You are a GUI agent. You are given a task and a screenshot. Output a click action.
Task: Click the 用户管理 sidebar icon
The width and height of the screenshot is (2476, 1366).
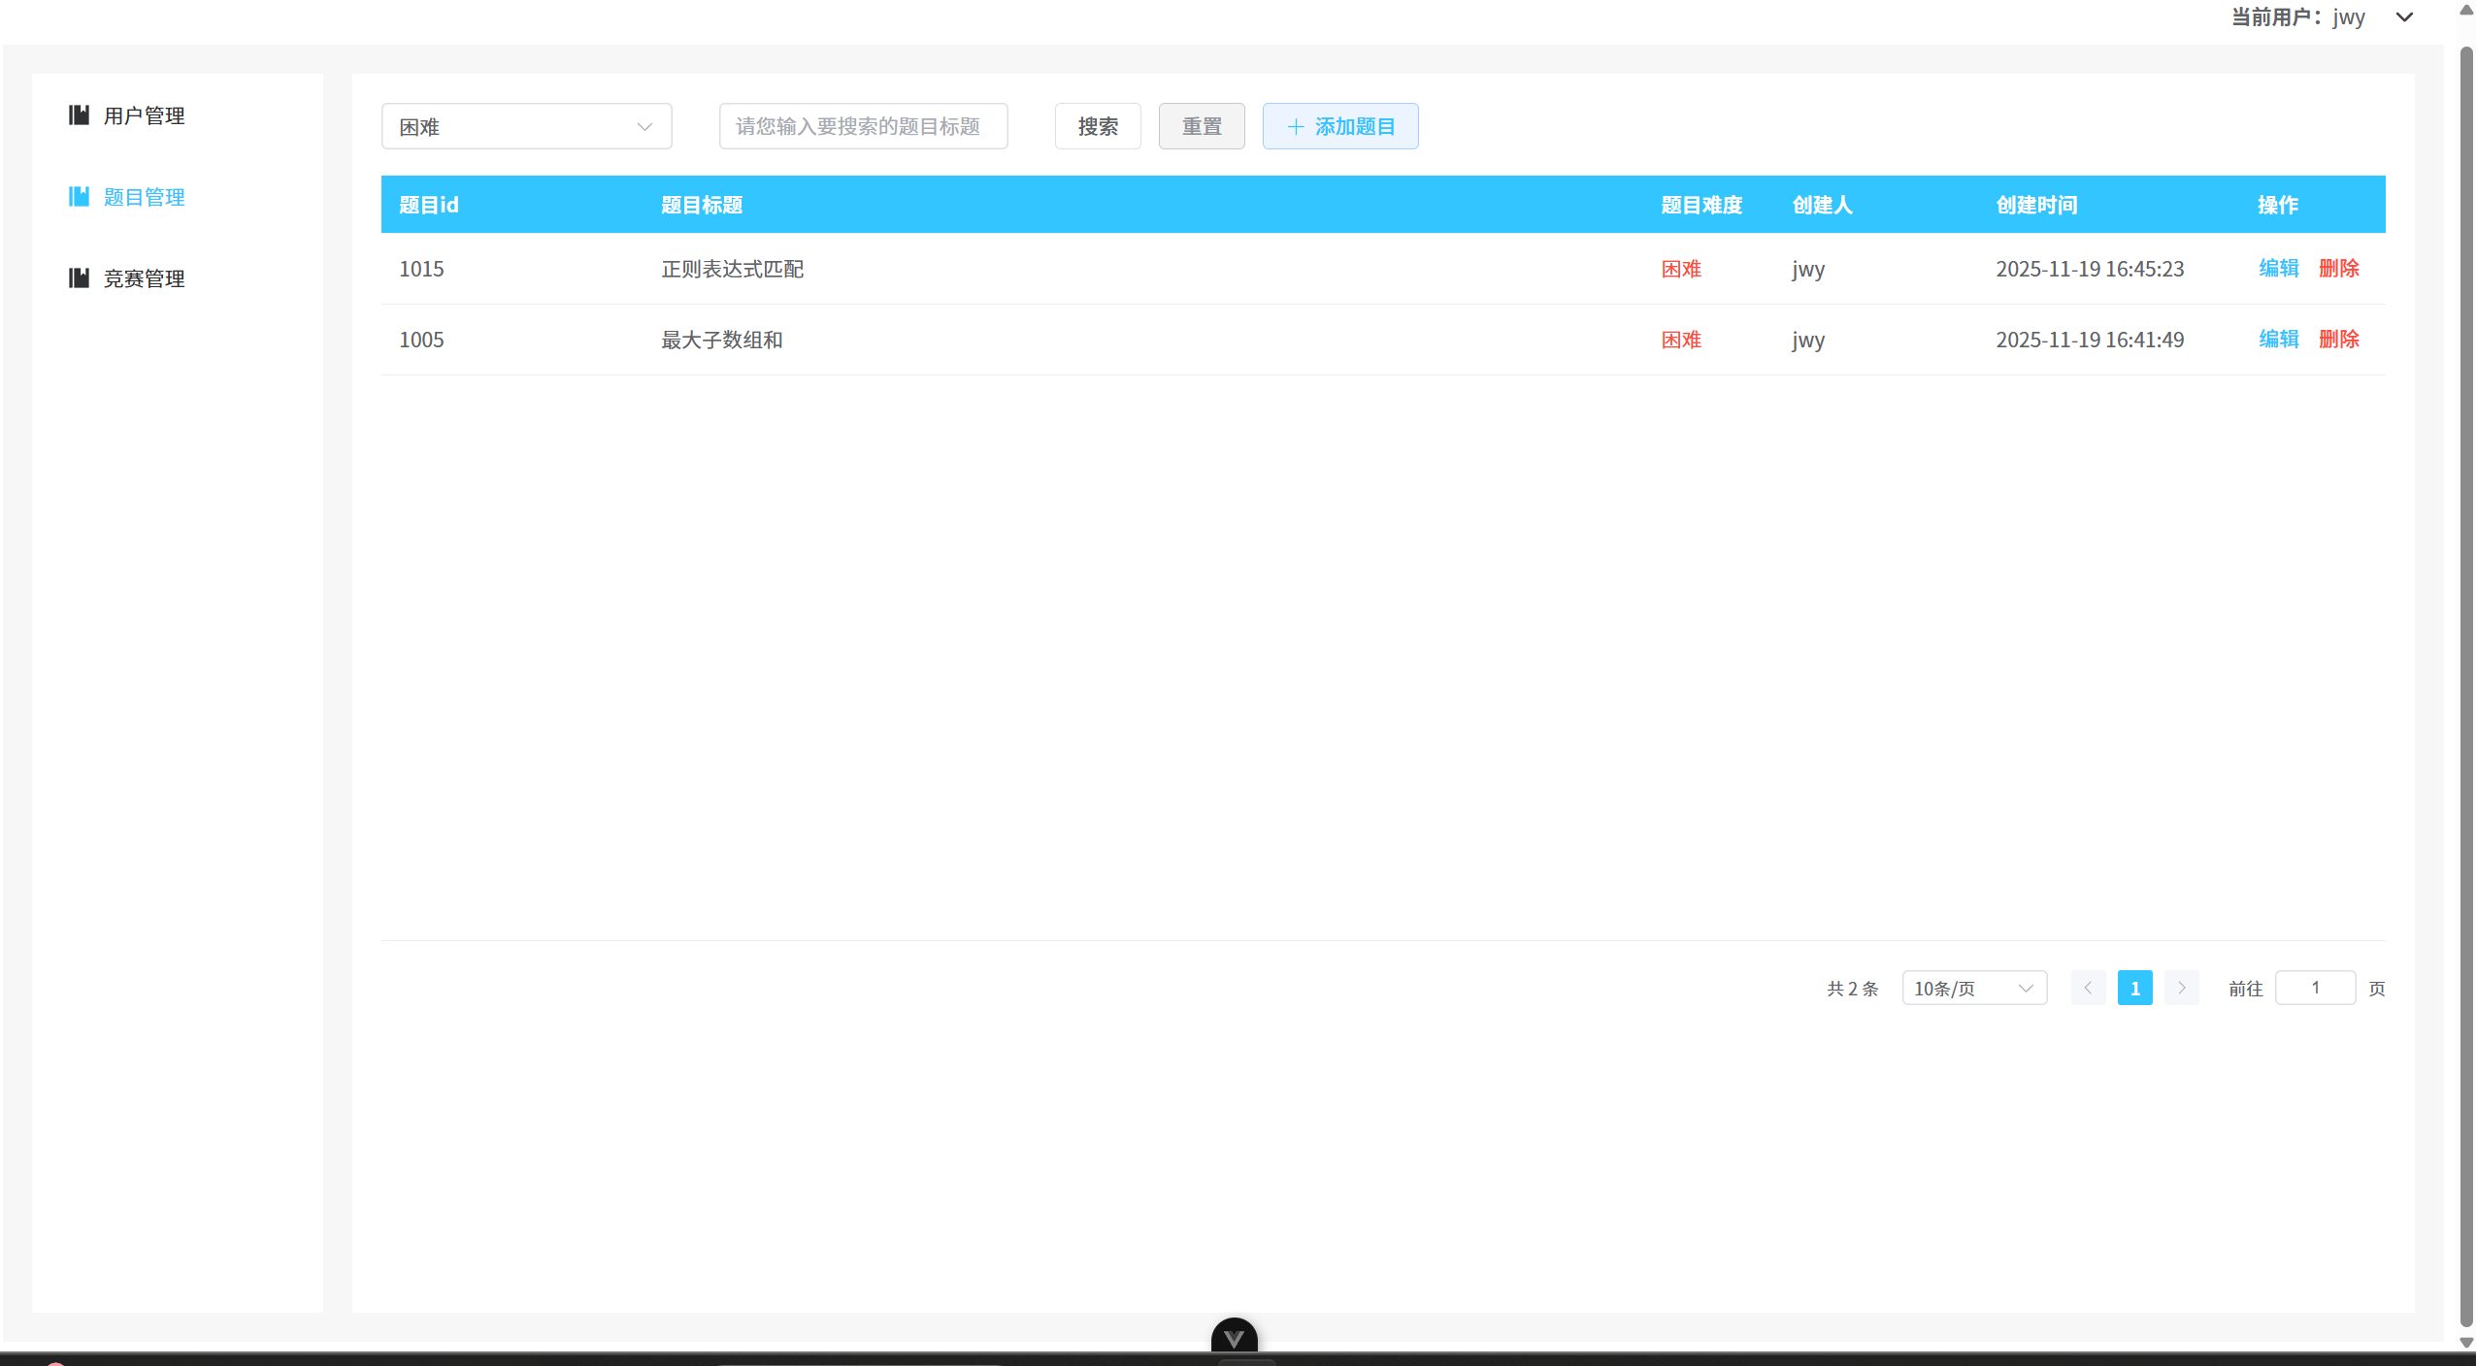point(79,114)
